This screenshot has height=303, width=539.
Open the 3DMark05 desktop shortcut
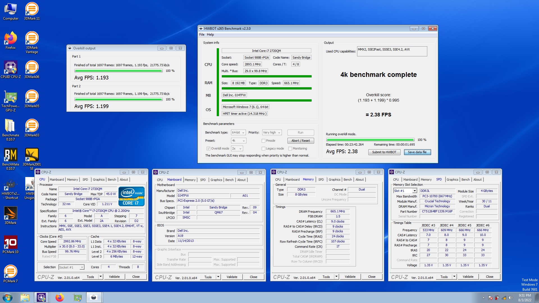coord(32,99)
